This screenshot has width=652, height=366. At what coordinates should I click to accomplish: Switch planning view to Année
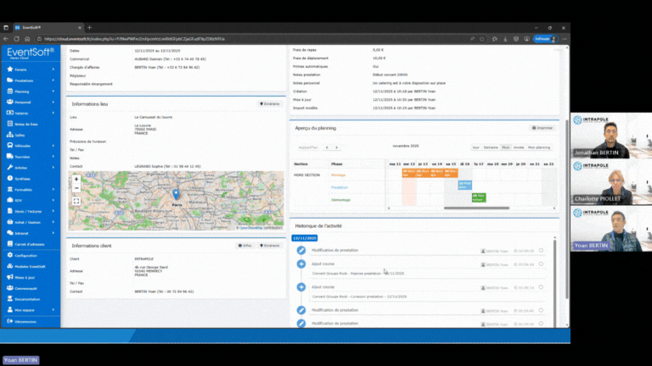pyautogui.click(x=518, y=147)
